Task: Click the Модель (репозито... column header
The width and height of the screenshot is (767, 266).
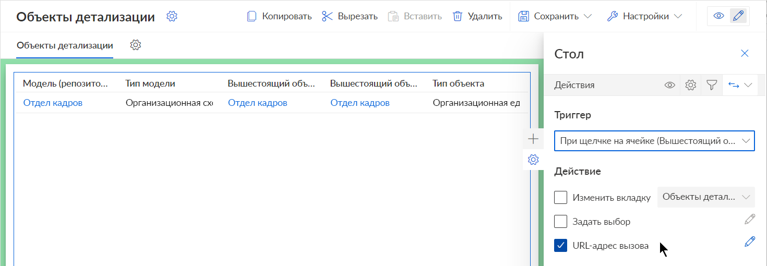Action: 66,83
